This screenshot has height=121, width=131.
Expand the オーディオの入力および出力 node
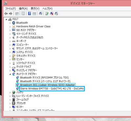tap(10, 38)
